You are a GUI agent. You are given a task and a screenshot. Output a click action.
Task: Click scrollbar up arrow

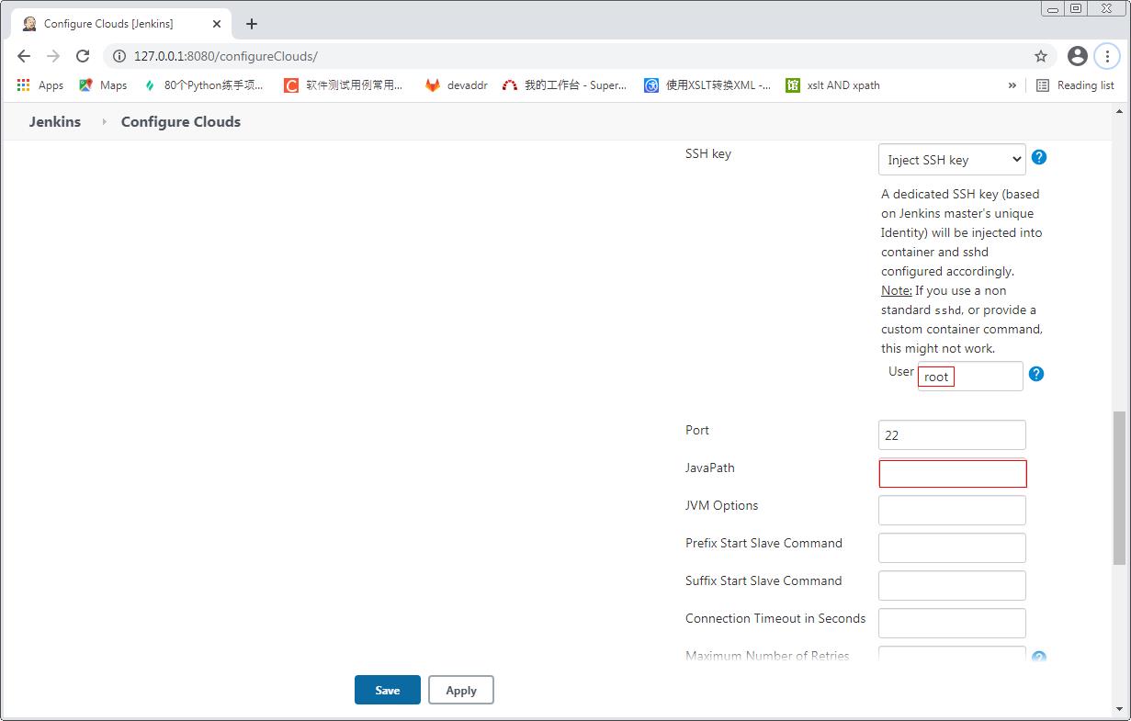click(x=1120, y=110)
